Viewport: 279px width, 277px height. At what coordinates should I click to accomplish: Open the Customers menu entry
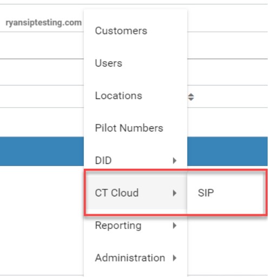[x=121, y=31]
